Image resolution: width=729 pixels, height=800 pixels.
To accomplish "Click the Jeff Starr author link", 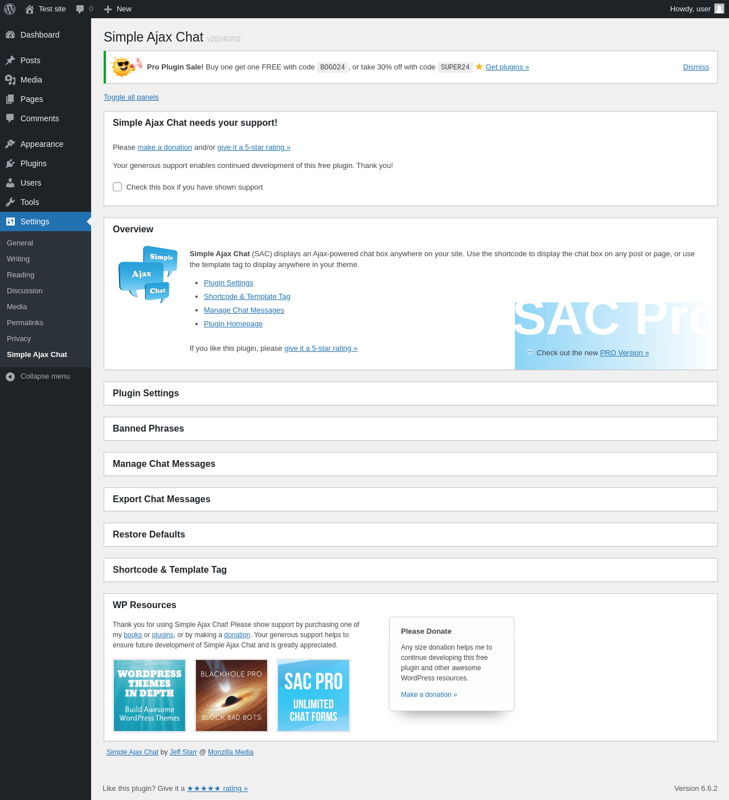I will pos(183,752).
